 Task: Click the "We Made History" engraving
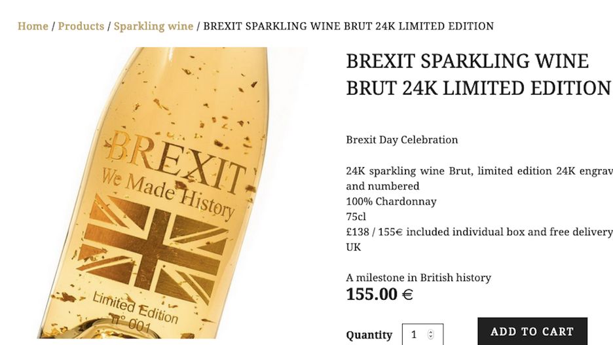(x=168, y=192)
